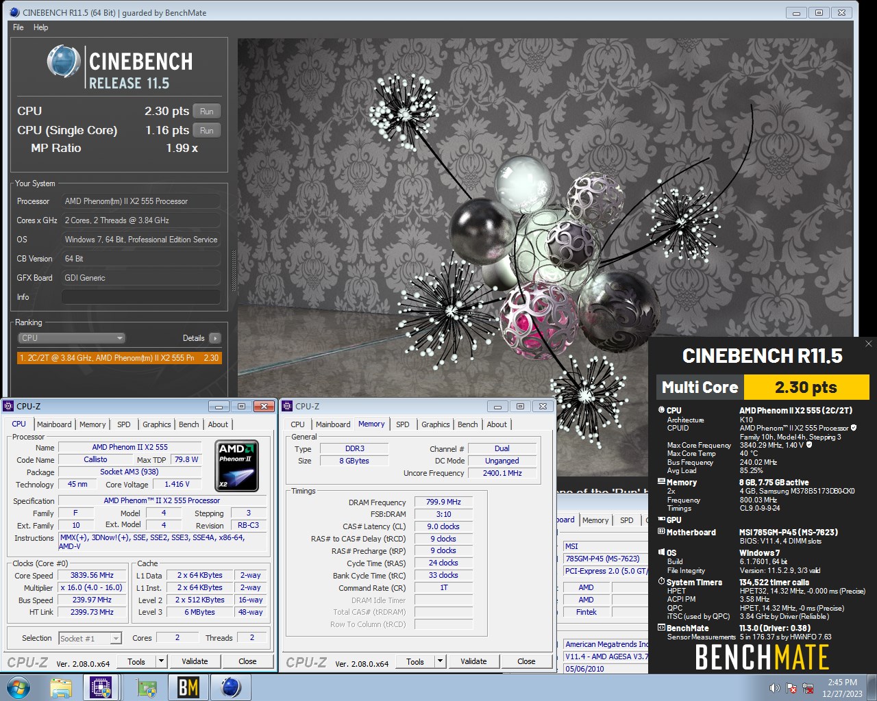877x701 pixels.
Task: Click the System Timers clock icon
Action: (x=661, y=582)
